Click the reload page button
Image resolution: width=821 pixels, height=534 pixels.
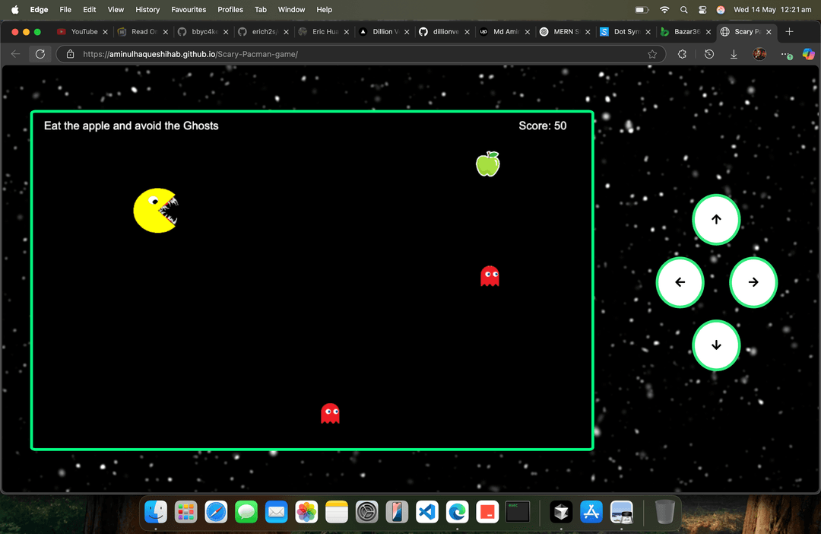[40, 54]
